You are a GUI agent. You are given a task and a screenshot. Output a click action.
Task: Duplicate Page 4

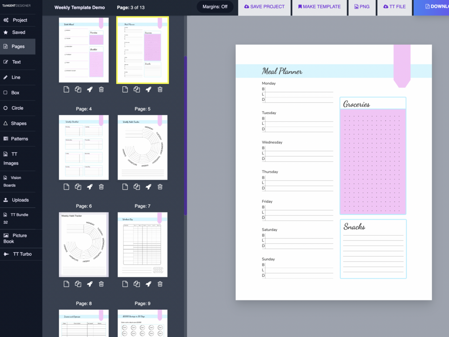[x=78, y=187]
